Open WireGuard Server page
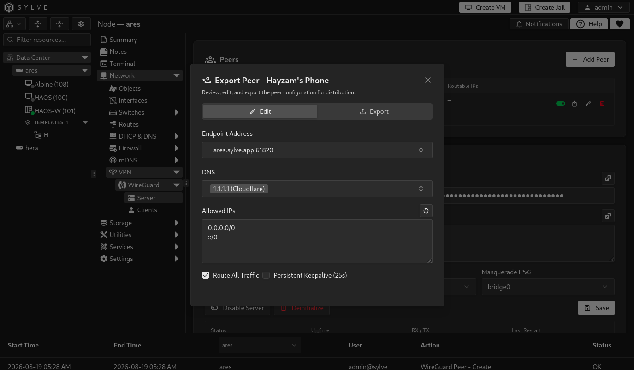 point(154,198)
